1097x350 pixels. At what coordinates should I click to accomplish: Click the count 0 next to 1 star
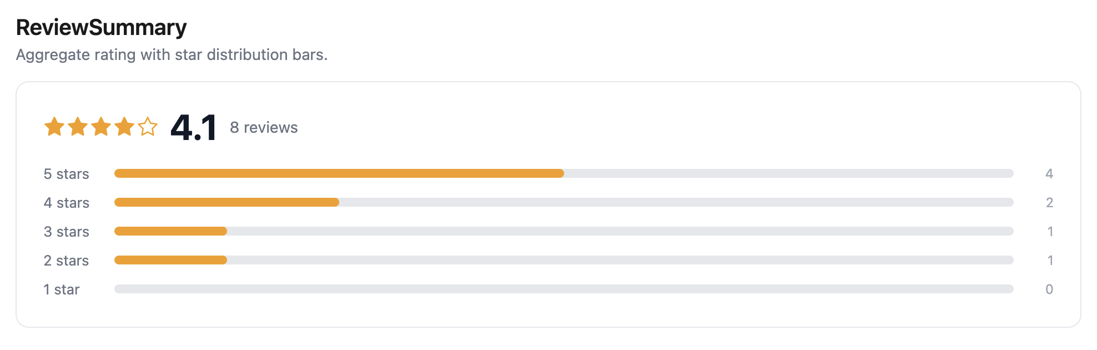[x=1050, y=289]
